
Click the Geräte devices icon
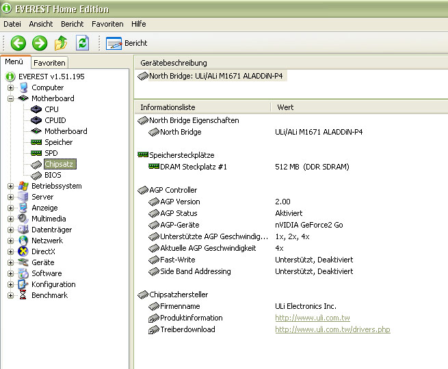(23, 262)
